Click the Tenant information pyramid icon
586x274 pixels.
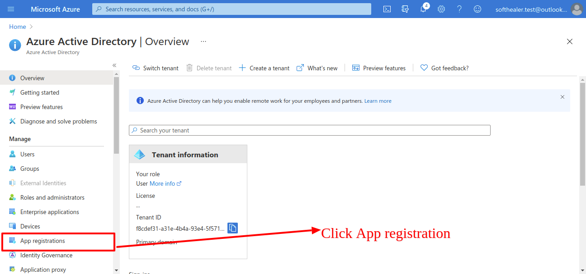(140, 155)
